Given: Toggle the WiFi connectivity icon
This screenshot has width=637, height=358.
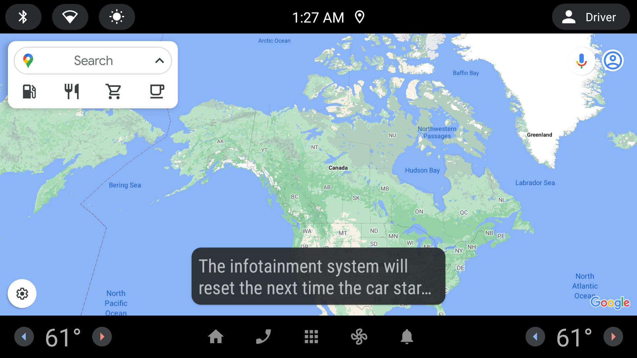Looking at the screenshot, I should tap(70, 17).
